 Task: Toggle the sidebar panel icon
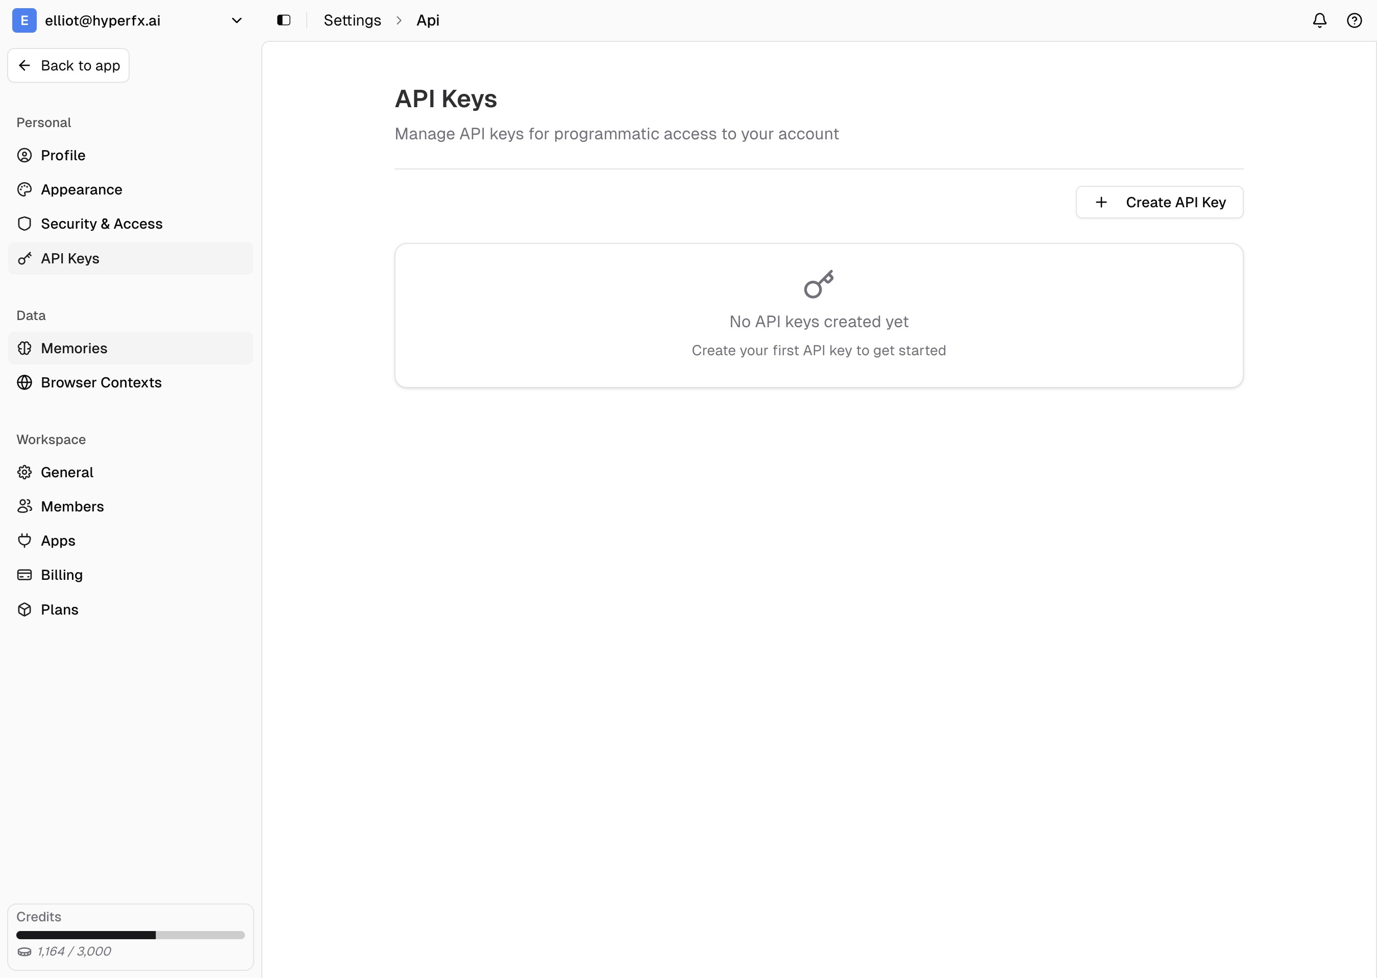[283, 20]
